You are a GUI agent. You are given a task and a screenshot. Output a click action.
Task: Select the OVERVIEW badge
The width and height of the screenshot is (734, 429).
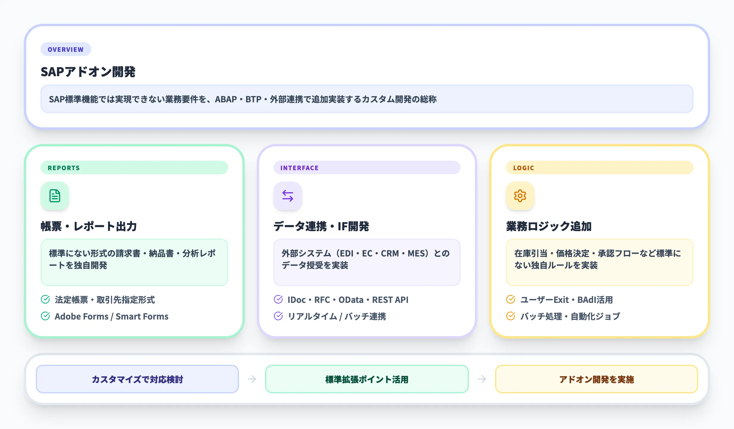pos(66,49)
